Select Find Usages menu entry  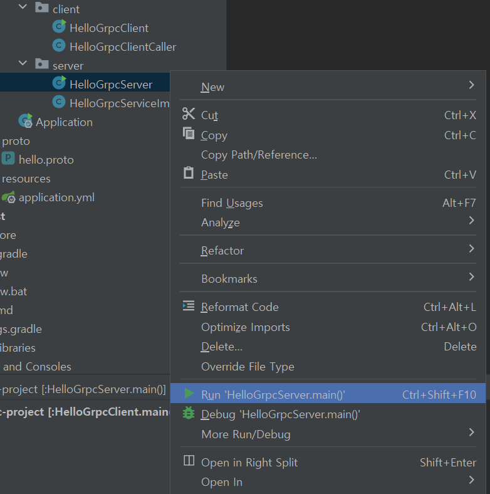point(328,203)
